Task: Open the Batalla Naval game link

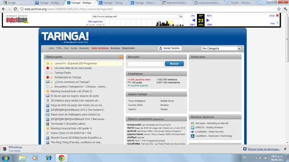Action: pyautogui.click(x=167, y=101)
